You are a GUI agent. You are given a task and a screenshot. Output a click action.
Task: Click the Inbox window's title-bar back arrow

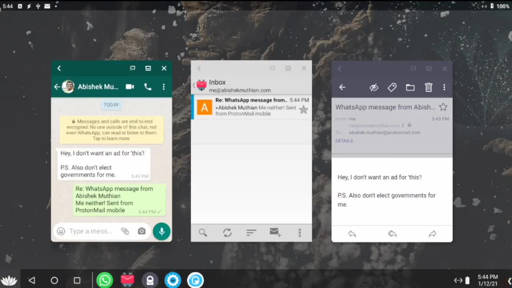199,68
